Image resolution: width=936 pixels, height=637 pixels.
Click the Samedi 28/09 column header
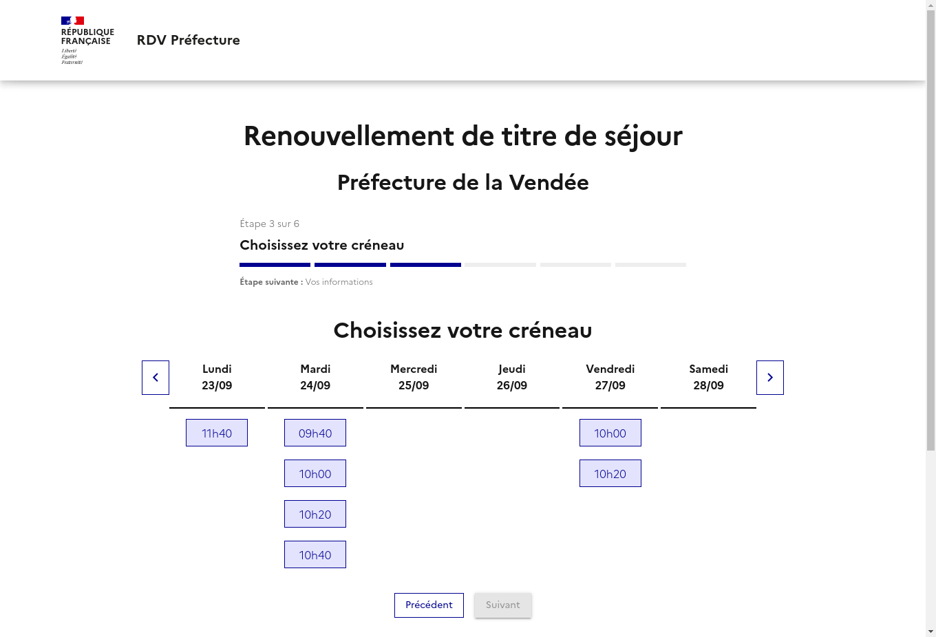click(x=709, y=378)
